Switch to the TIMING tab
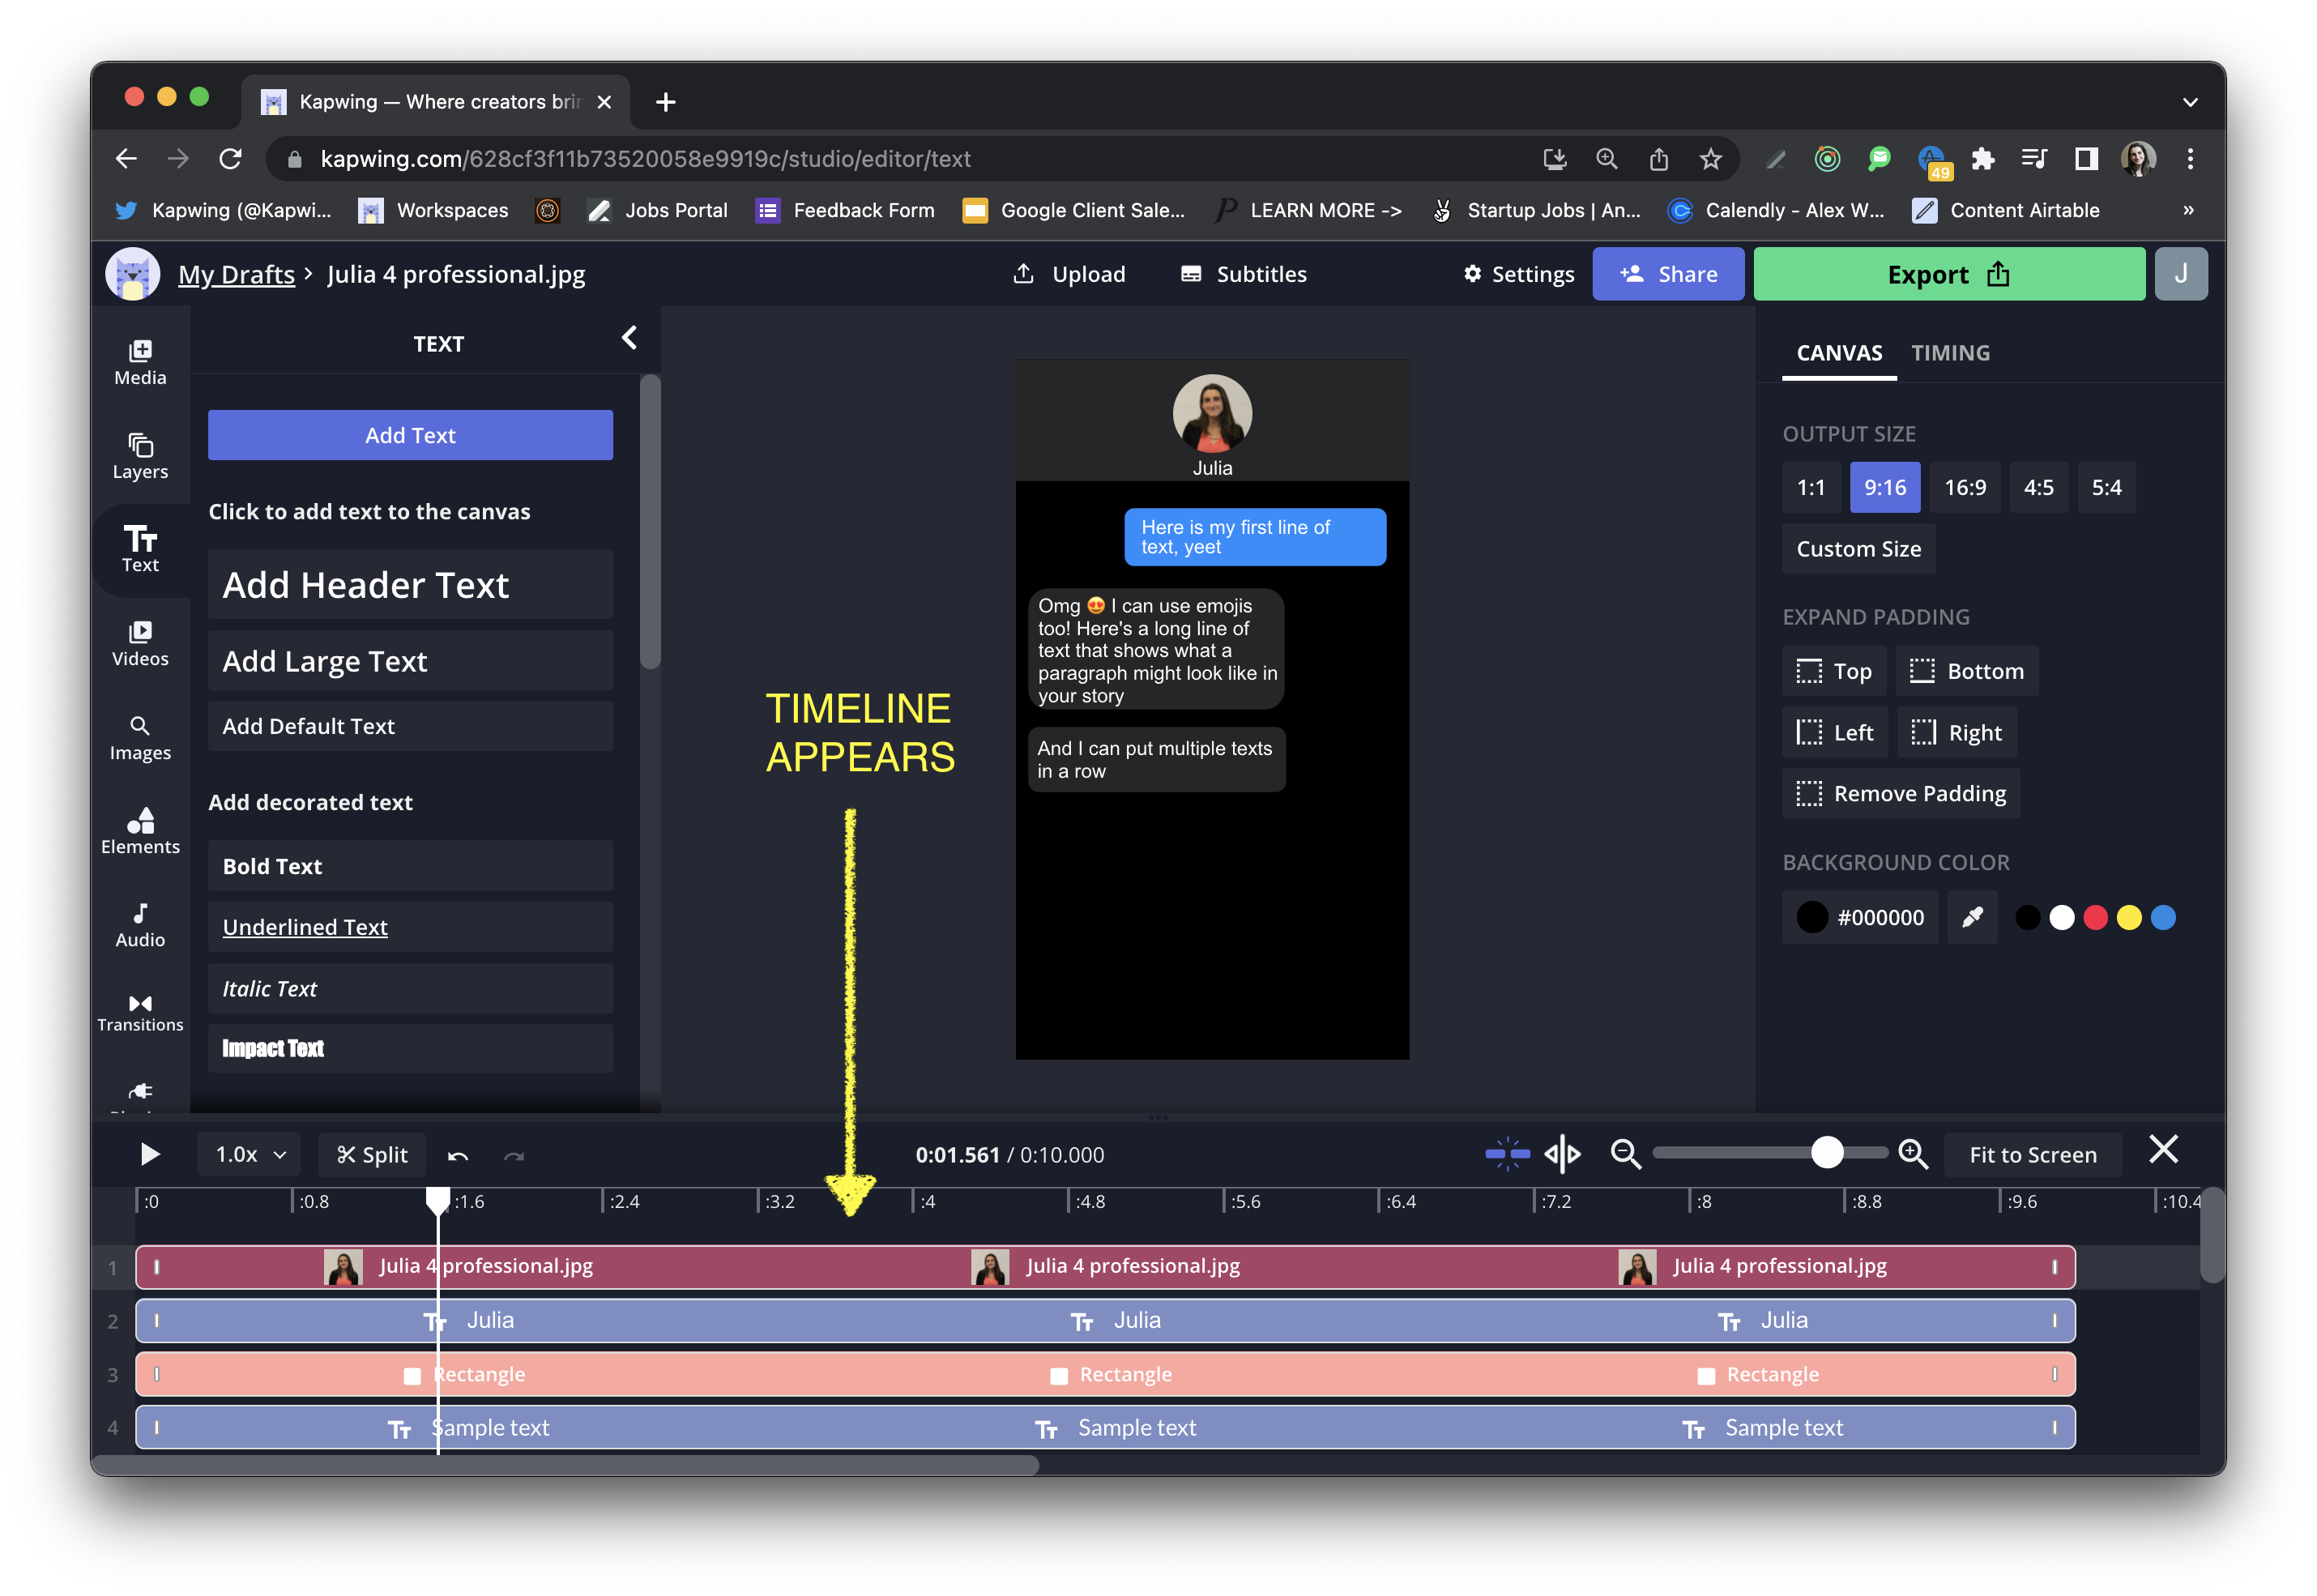2317x1596 pixels. click(x=1950, y=353)
